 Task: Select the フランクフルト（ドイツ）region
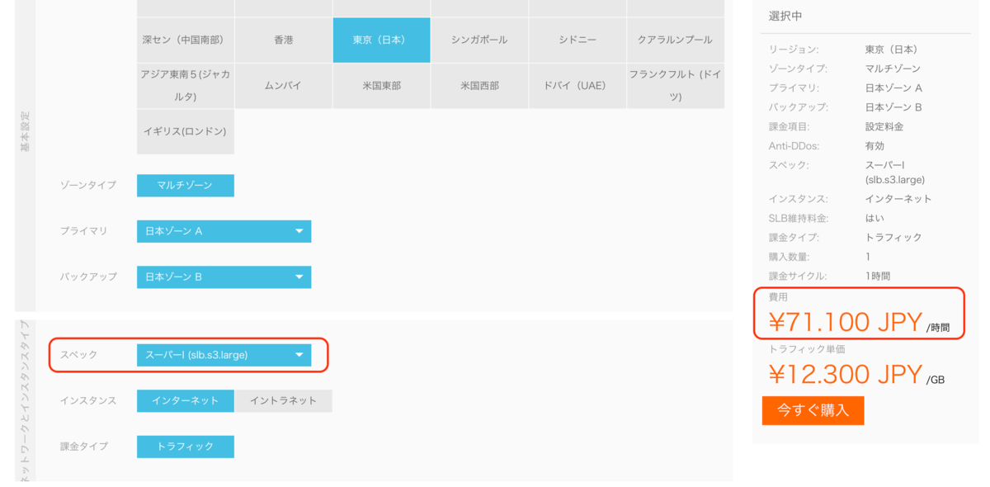pos(675,85)
